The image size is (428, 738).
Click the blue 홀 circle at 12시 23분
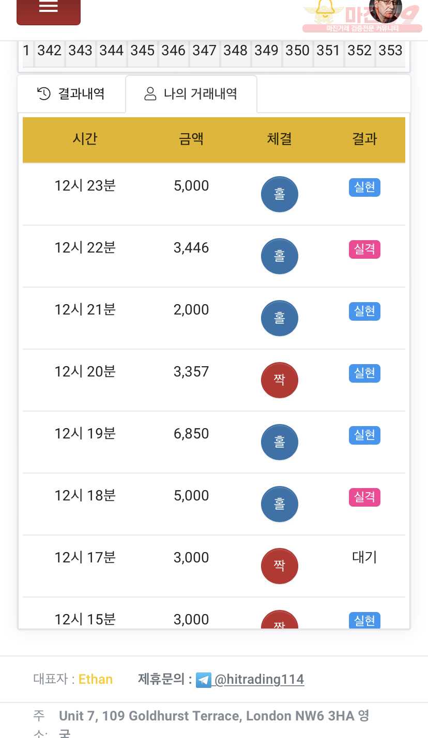pyautogui.click(x=280, y=194)
